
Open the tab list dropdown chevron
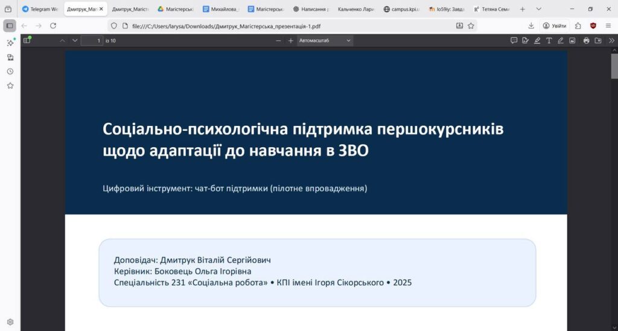pyautogui.click(x=538, y=9)
